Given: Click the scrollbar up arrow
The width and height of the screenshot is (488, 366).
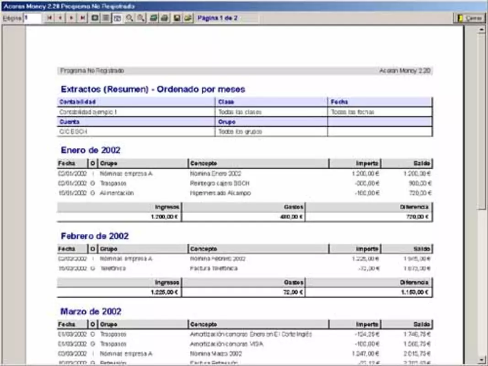Looking at the screenshot, I should (x=481, y=30).
